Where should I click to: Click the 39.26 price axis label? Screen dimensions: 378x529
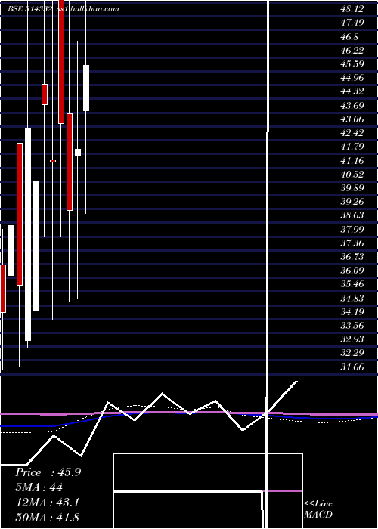tap(352, 202)
